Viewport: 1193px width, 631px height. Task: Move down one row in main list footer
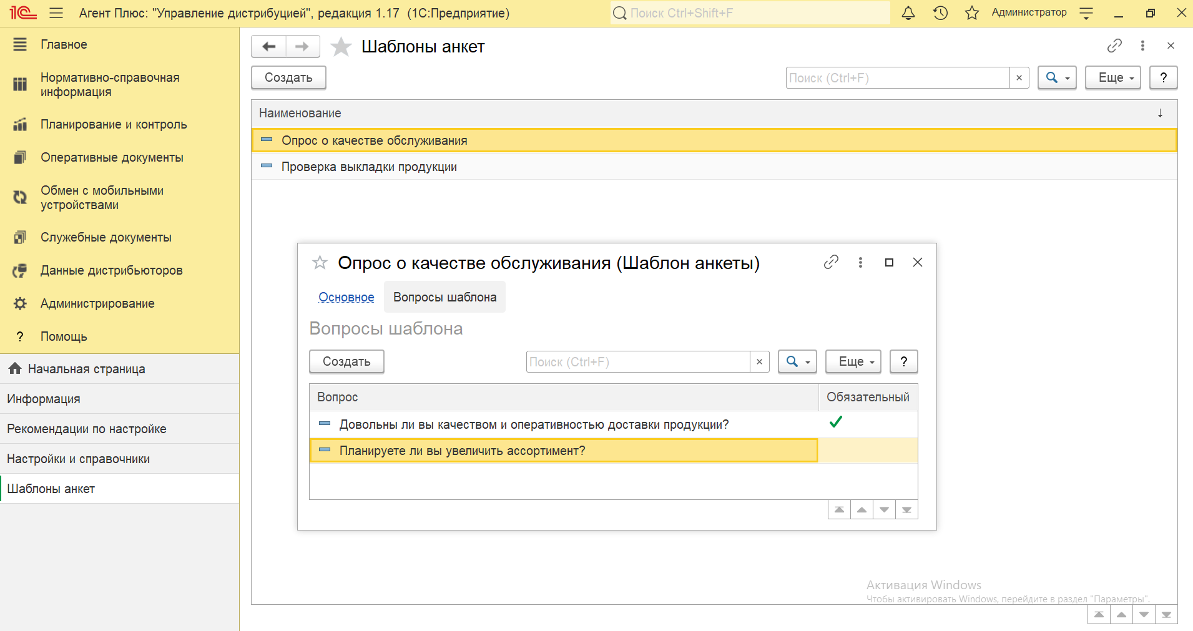[1144, 615]
